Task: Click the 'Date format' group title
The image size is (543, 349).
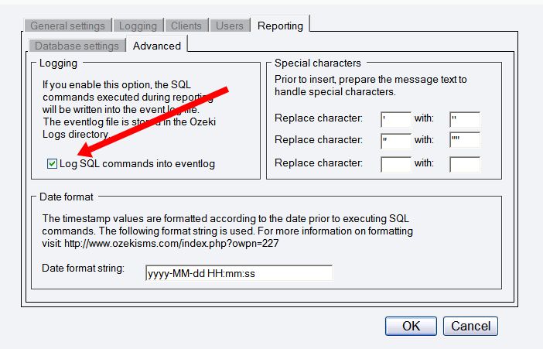Action: (x=67, y=197)
